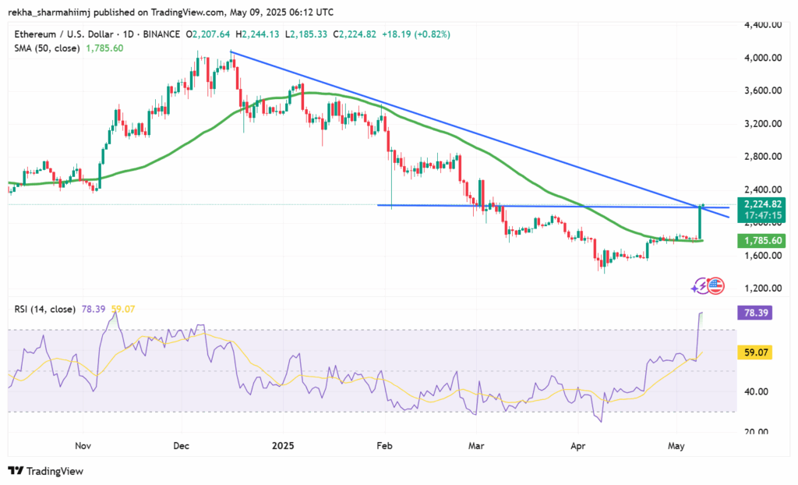The height and width of the screenshot is (485, 798).
Task: Click the US flag economic event icon
Action: tap(715, 286)
